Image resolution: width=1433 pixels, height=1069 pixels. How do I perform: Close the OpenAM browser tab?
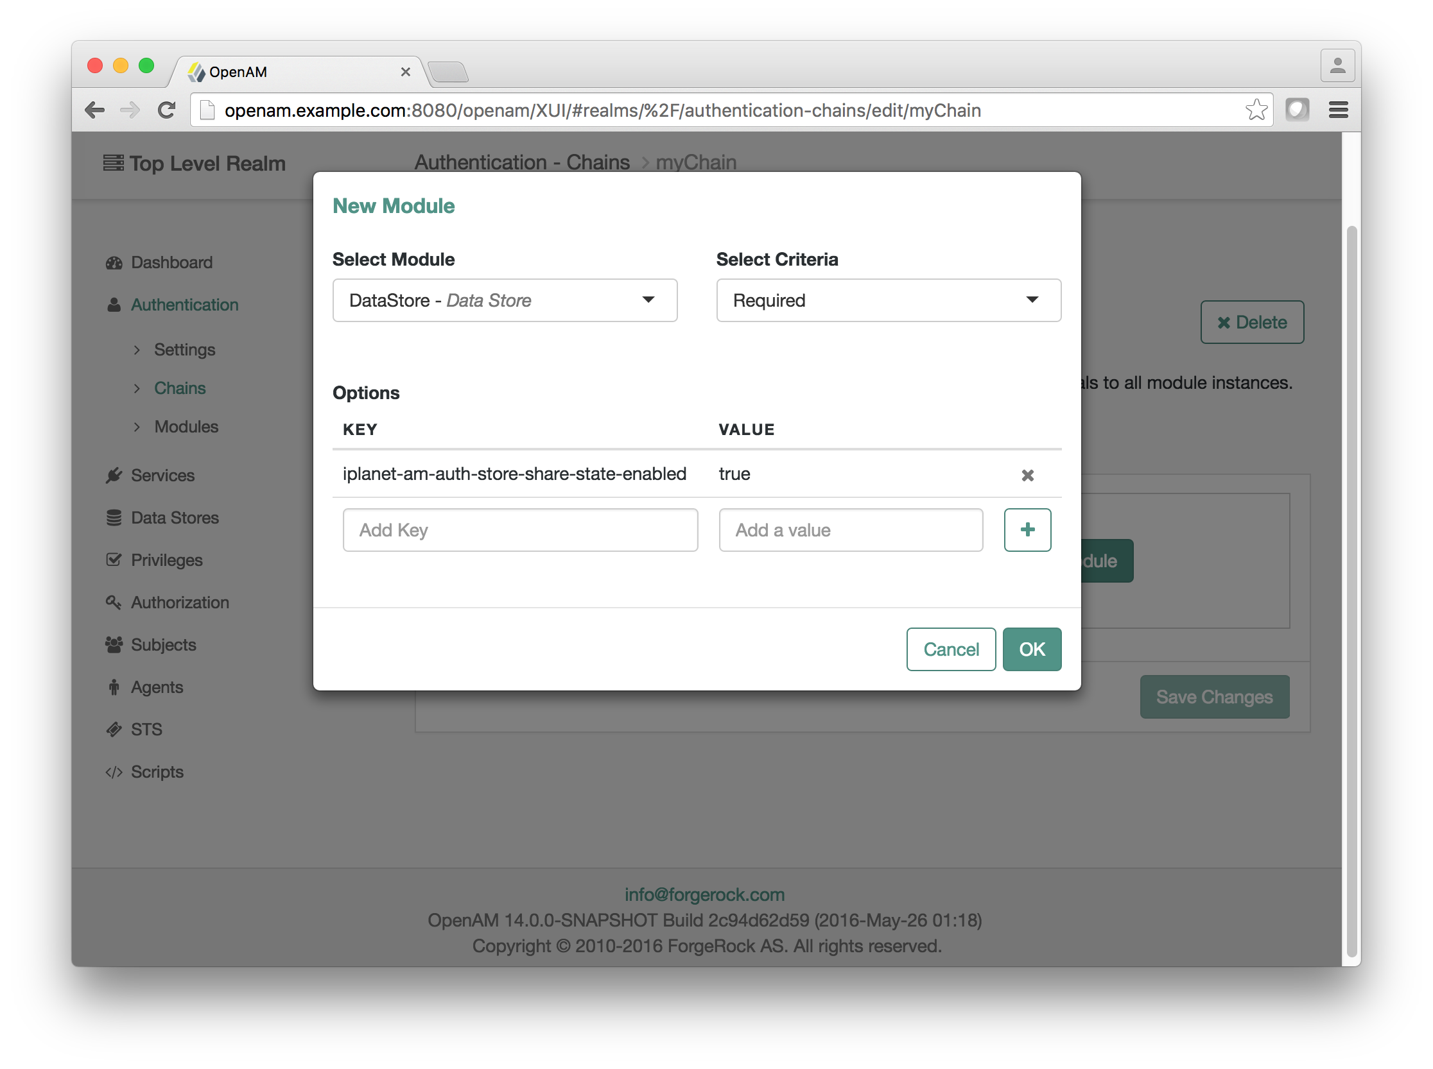point(405,72)
